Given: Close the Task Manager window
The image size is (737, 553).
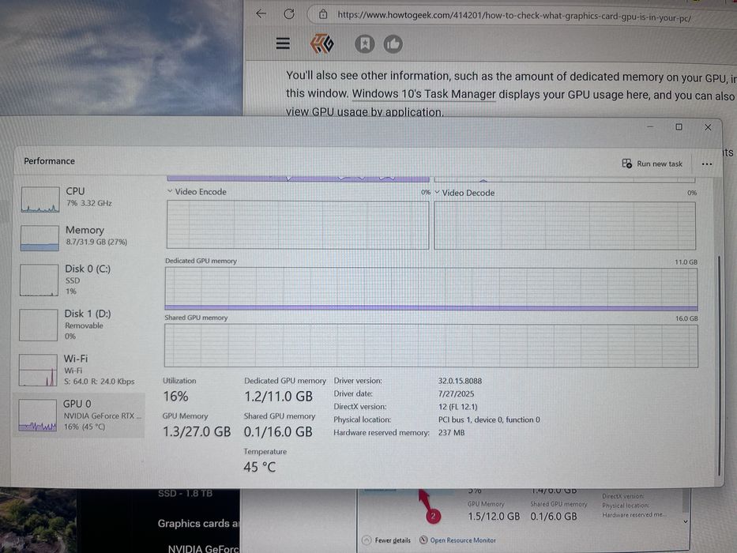Looking at the screenshot, I should tap(708, 127).
